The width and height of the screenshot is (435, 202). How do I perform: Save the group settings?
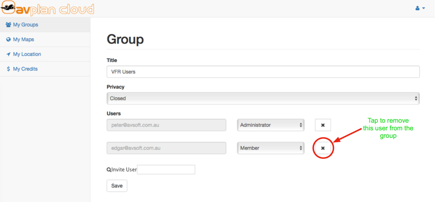coord(117,186)
